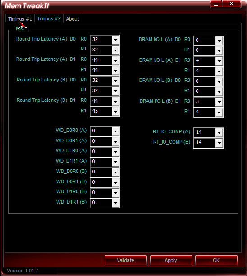This screenshot has width=247, height=276.
Task: Expand the WD_D1R0 (B) combo box
Action: click(x=115, y=193)
